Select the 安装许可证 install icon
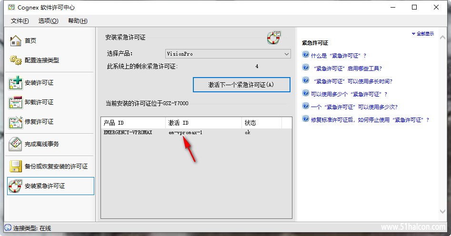Screen dimensions: 451x236 pos(16,83)
